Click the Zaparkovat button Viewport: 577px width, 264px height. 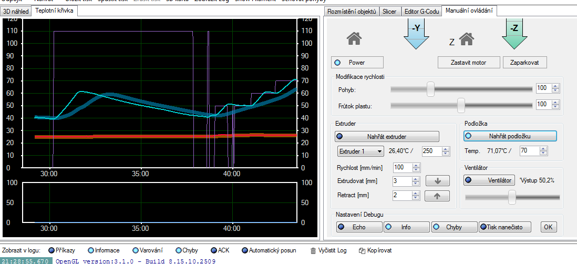pos(524,63)
